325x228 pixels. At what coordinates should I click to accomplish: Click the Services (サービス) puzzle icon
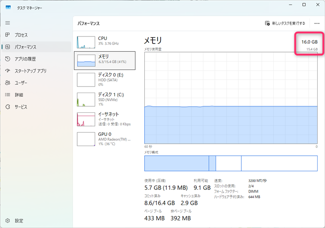pos(7,107)
